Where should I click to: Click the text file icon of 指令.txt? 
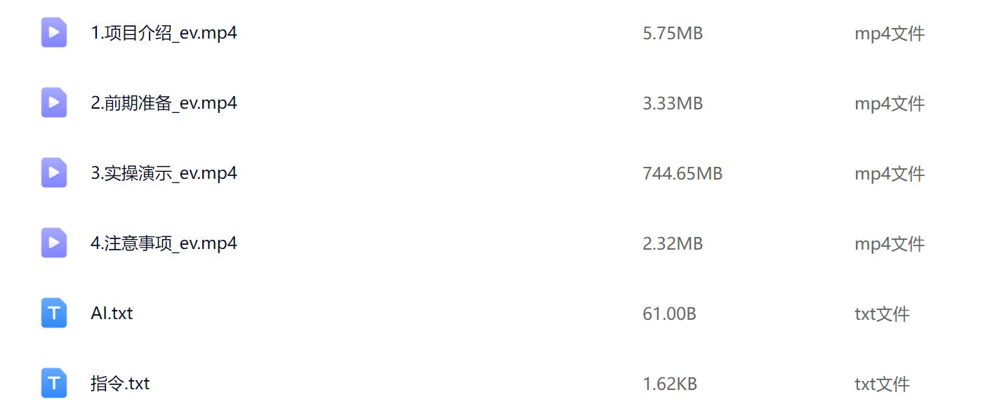(54, 383)
